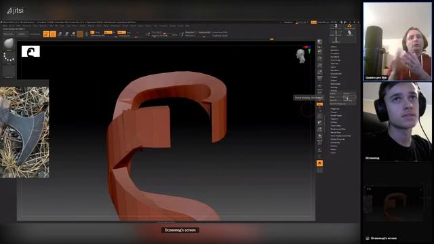434x244 pixels.
Task: Click the Home Page button
Action: [9, 34]
